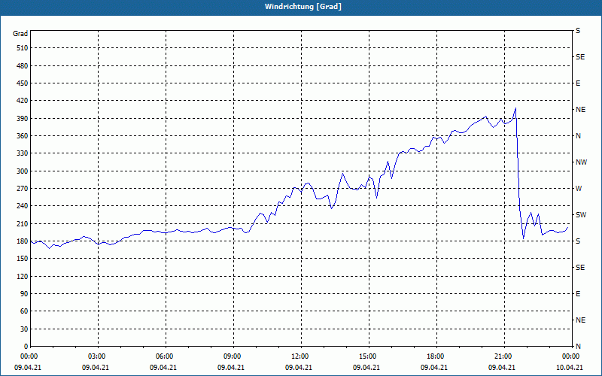Click the SE compass label level with 120

pyautogui.click(x=580, y=268)
